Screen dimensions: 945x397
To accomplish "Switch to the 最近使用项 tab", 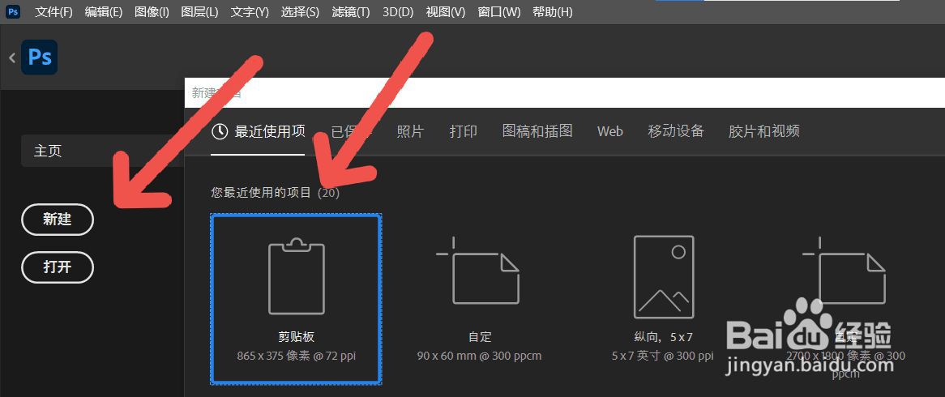I will click(258, 131).
